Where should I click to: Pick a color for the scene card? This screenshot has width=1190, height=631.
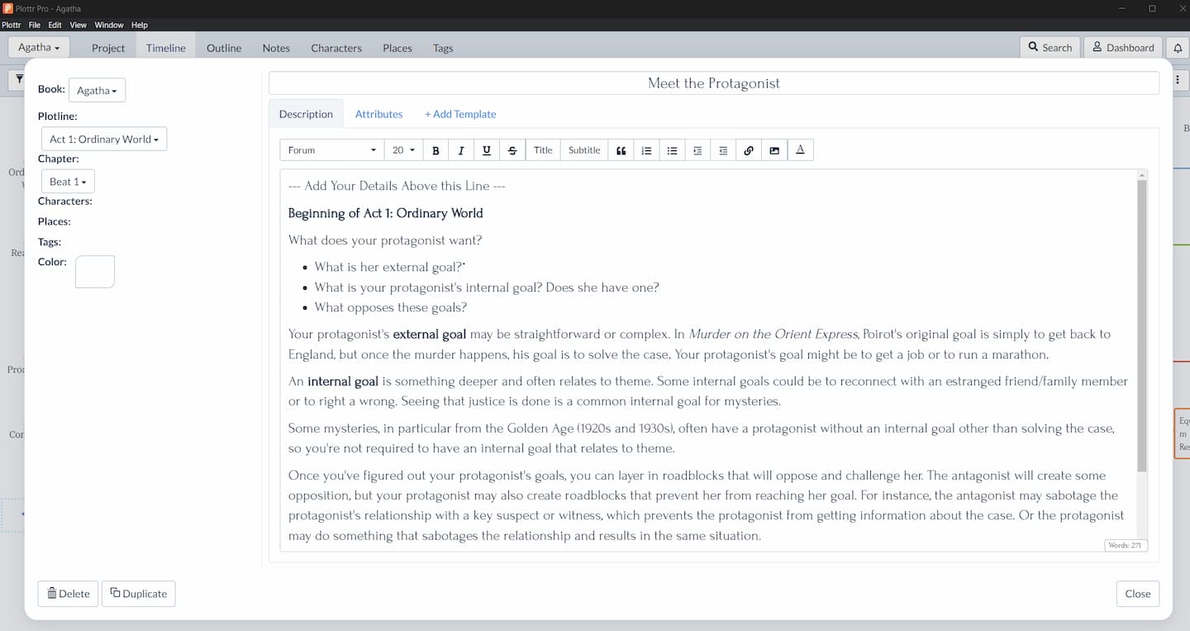tap(94, 271)
